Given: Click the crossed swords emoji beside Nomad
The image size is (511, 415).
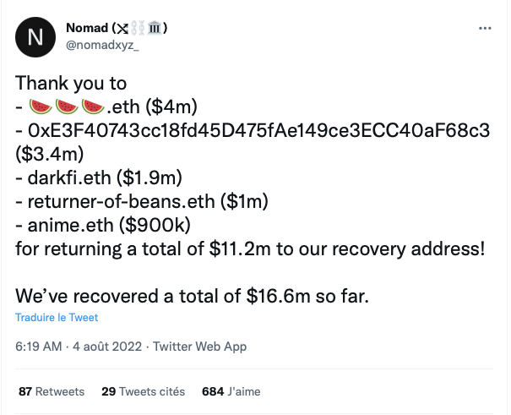Looking at the screenshot, I should tap(121, 29).
